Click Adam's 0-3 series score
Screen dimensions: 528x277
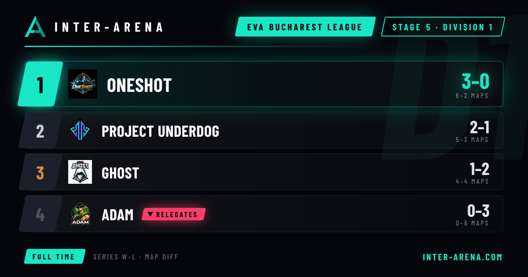click(478, 211)
